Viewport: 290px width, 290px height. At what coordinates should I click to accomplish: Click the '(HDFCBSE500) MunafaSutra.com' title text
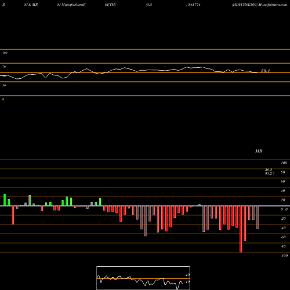tap(259, 5)
